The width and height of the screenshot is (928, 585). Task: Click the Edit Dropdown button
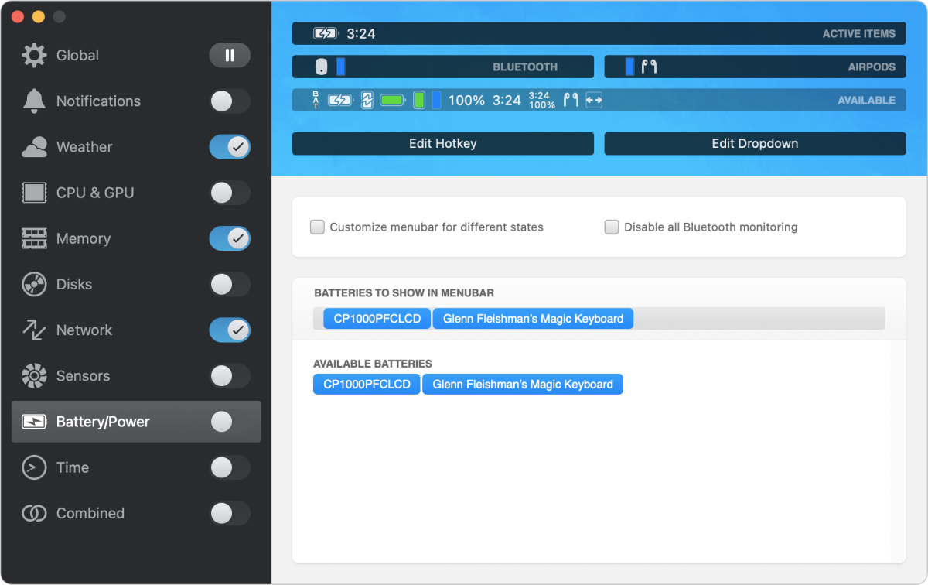(755, 143)
